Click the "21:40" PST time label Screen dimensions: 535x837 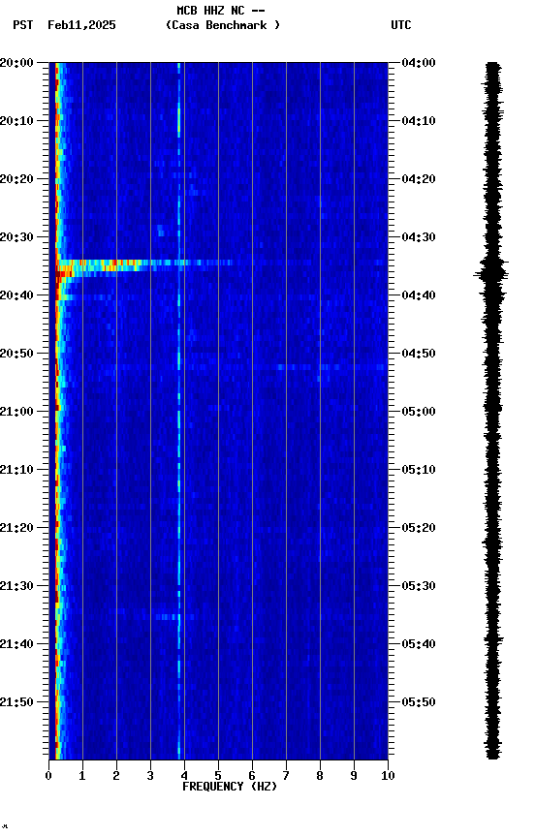click(16, 645)
